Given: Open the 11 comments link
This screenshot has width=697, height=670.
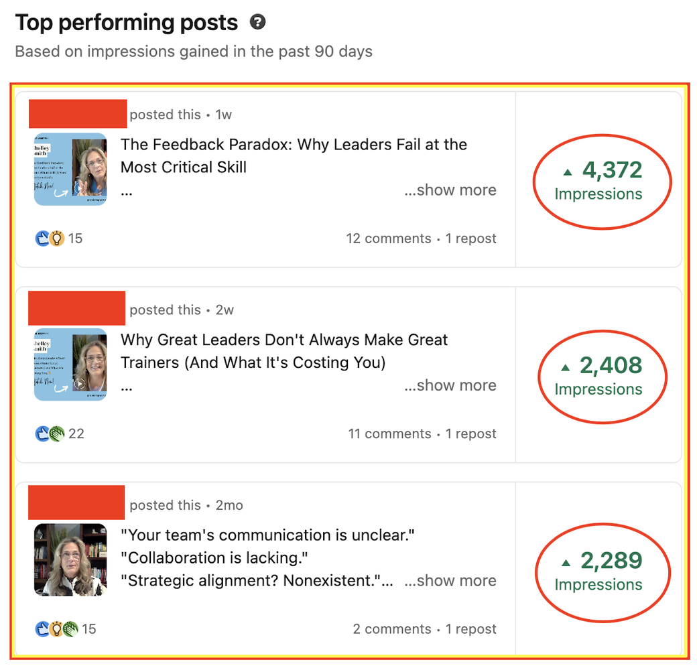Looking at the screenshot, I should coord(389,433).
